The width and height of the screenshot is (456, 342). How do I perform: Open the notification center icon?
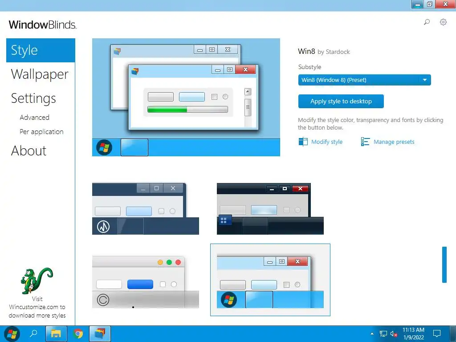click(437, 334)
